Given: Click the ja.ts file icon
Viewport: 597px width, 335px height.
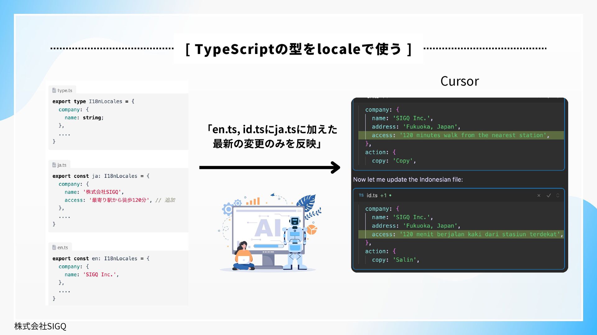Looking at the screenshot, I should click(x=54, y=165).
